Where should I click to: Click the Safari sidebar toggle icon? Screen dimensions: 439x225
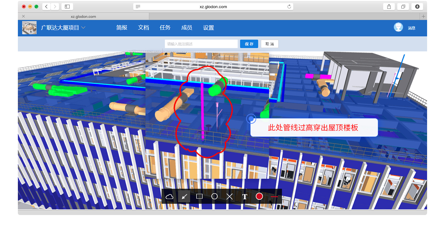(67, 7)
